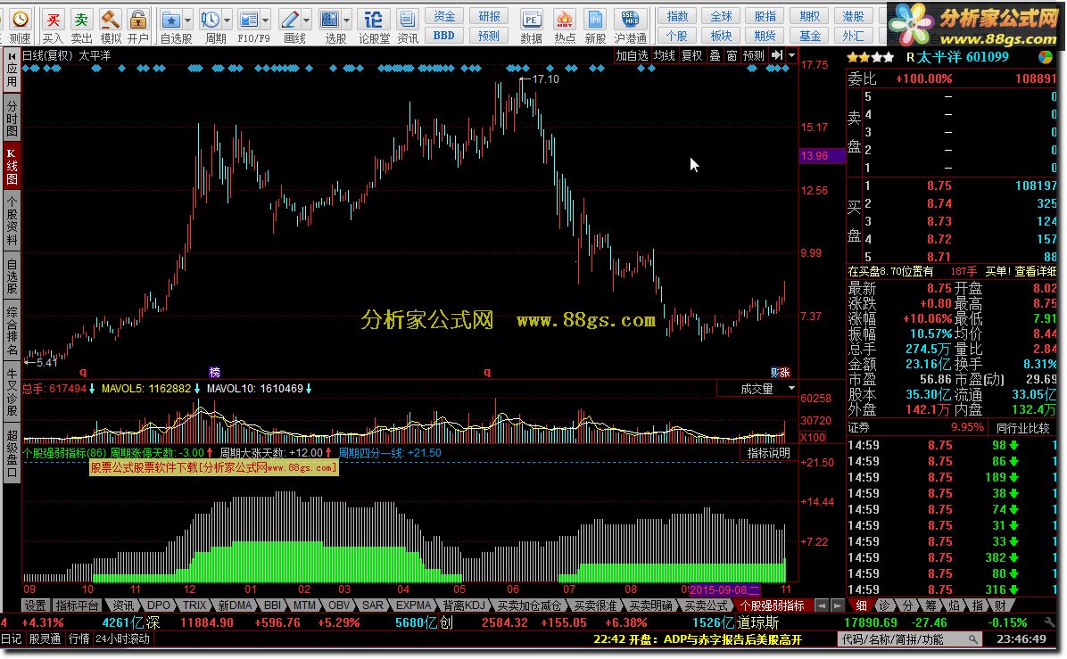Toggle the 窗 window option
Image resolution: width=1067 pixels, height=659 pixels.
tap(732, 55)
